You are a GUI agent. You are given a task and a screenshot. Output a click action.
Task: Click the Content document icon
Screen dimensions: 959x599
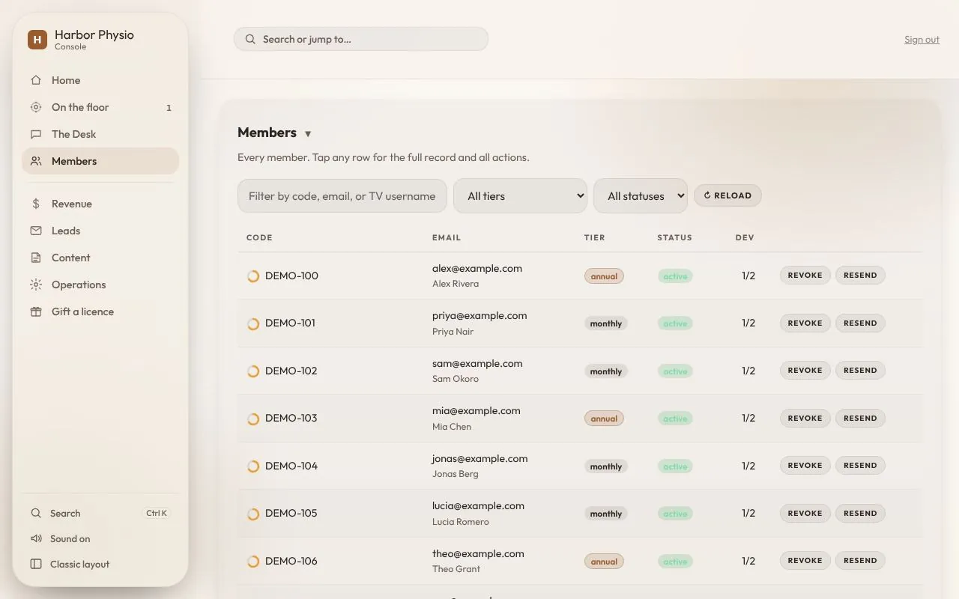(36, 258)
